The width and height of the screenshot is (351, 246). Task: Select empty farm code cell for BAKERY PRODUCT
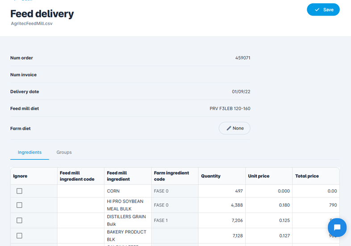(175, 235)
